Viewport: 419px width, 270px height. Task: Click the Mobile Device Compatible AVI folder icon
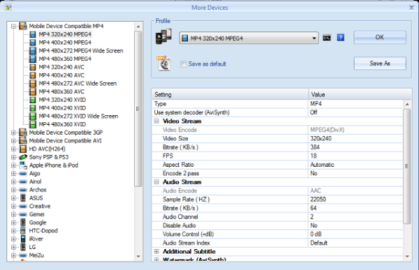pos(23,141)
